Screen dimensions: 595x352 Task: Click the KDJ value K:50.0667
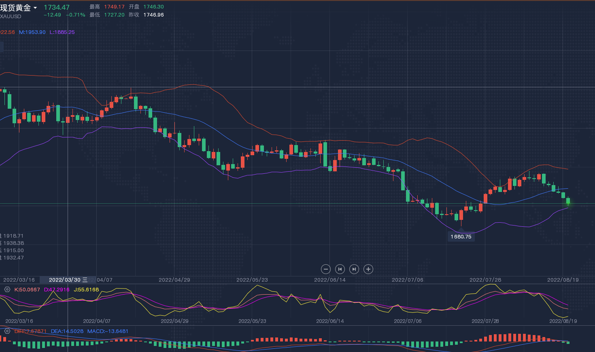coord(27,290)
